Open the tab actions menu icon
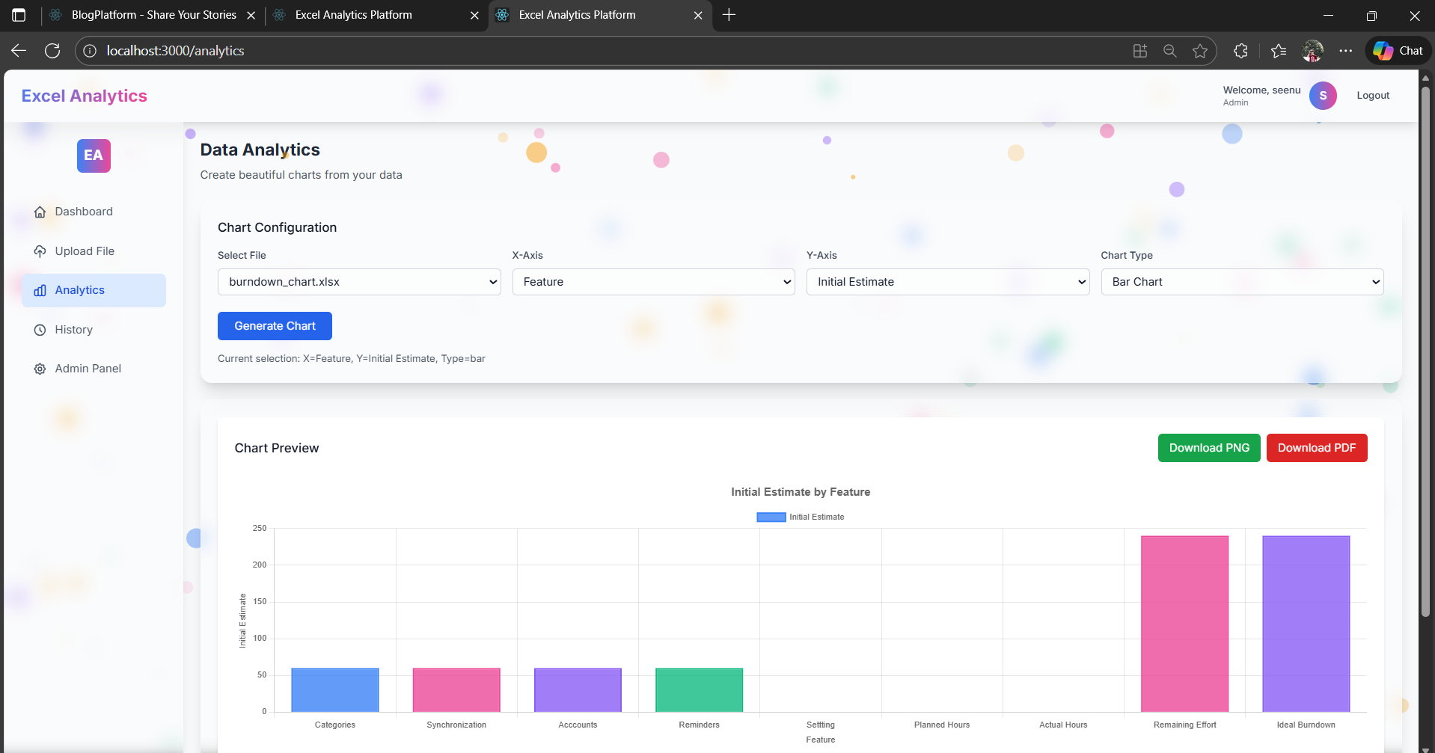 pyautogui.click(x=19, y=15)
